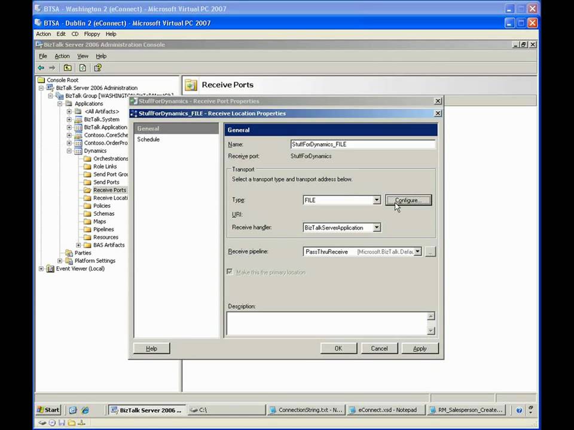
Task: Expand the <All Artifacts> node
Action: point(69,112)
